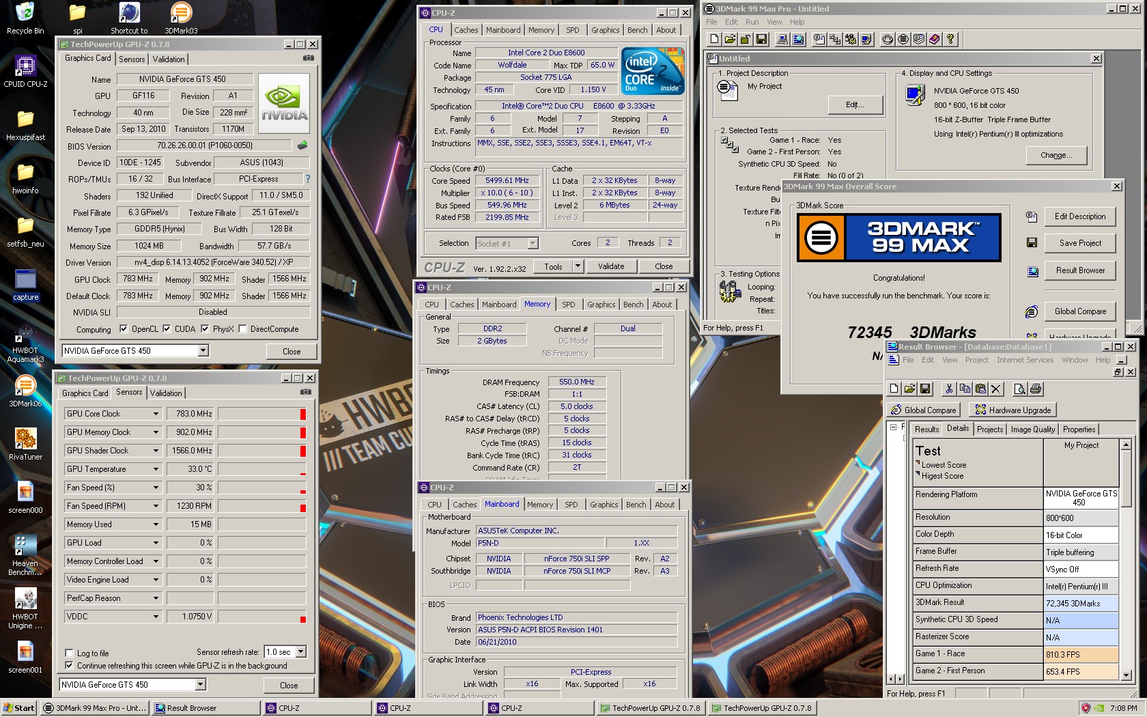Toggle PhysX checkbox in GPU-Z
Viewport: 1147px width, 717px height.
coord(205,328)
